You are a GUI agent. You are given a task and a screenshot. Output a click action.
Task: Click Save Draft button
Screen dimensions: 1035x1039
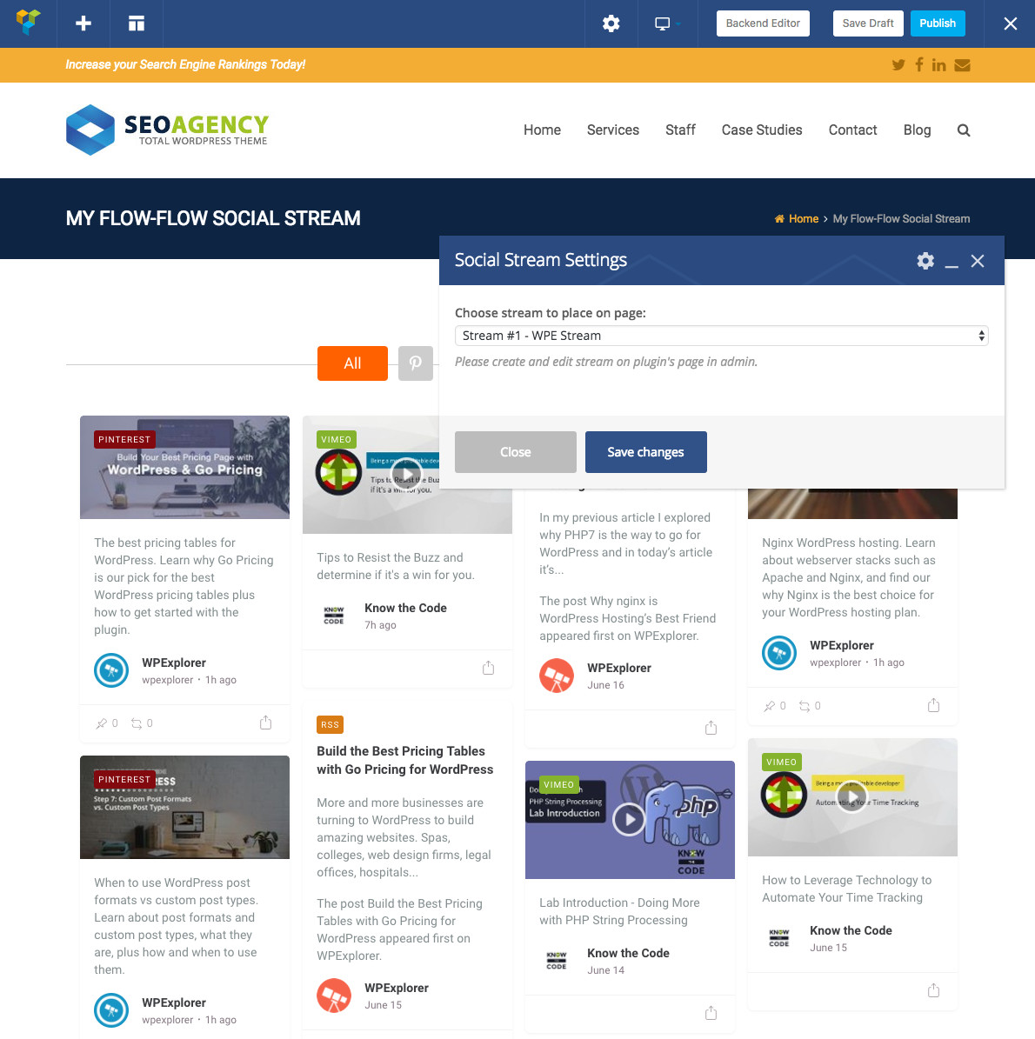point(867,23)
